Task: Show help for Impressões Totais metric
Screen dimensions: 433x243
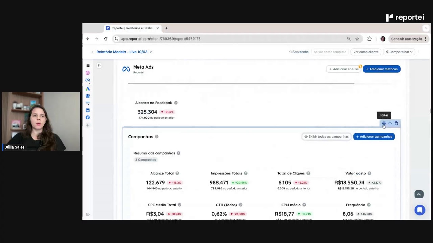Action: coord(246,173)
